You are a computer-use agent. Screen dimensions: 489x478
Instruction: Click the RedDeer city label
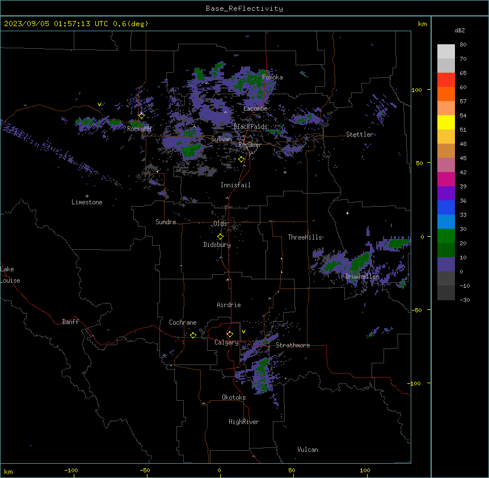tap(250, 145)
